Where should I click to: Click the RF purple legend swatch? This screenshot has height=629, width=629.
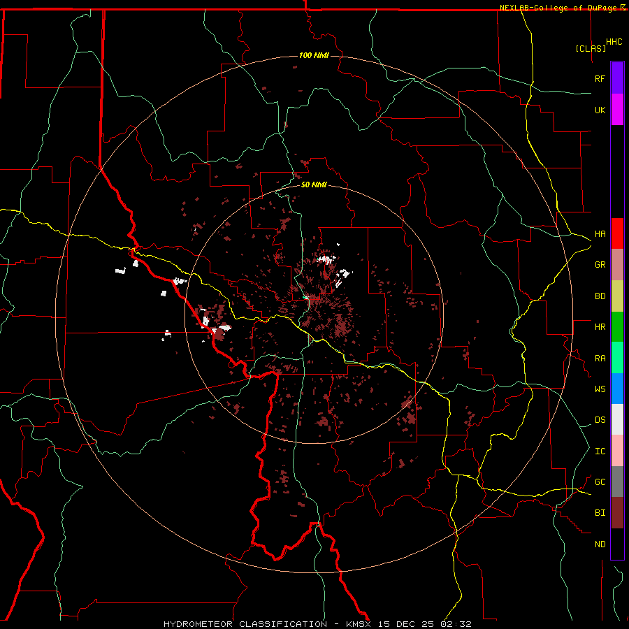click(617, 78)
